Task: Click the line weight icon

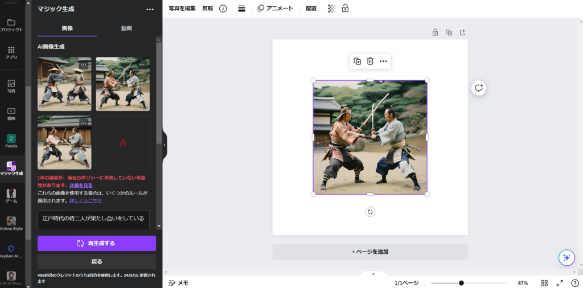Action: [241, 9]
